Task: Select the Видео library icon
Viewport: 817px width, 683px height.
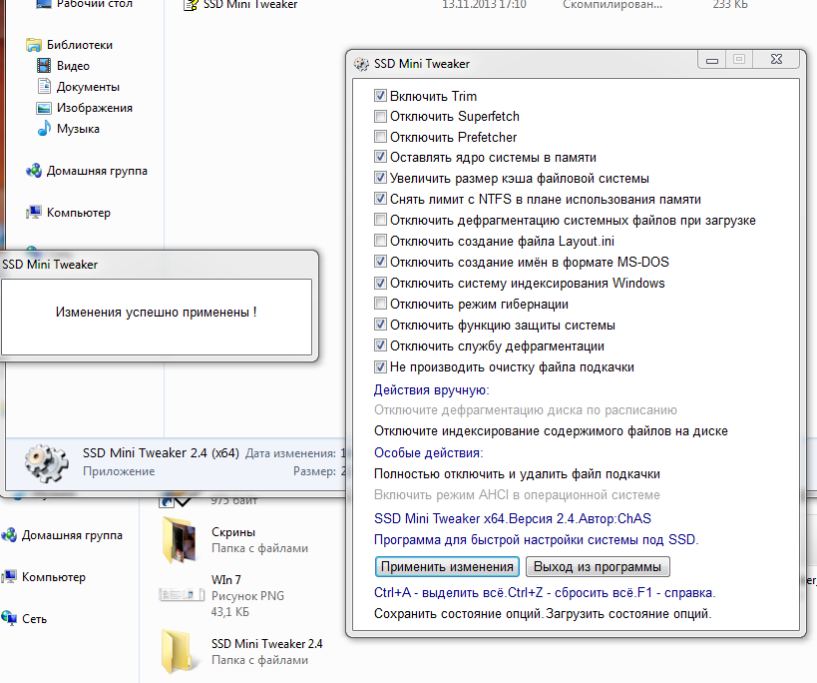Action: pos(44,66)
